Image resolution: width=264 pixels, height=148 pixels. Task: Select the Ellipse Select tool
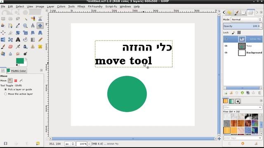click(10, 18)
